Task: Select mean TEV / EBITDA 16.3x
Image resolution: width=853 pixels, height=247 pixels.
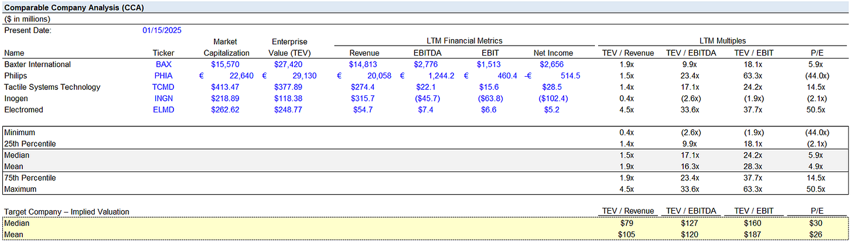Action: coord(690,167)
